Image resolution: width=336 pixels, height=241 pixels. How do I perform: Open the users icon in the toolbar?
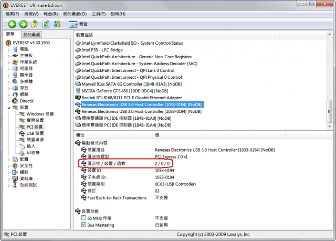tap(57, 24)
